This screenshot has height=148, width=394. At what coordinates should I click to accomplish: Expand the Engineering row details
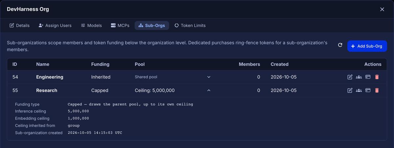208,77
